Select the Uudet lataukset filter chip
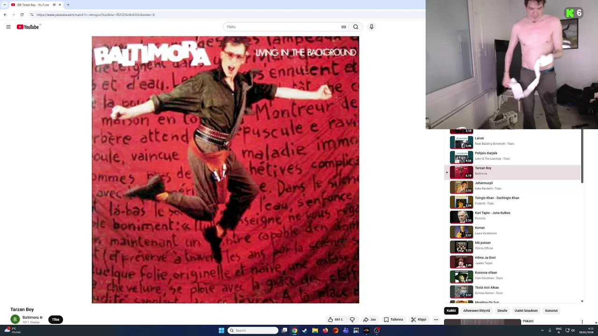 [526, 310]
